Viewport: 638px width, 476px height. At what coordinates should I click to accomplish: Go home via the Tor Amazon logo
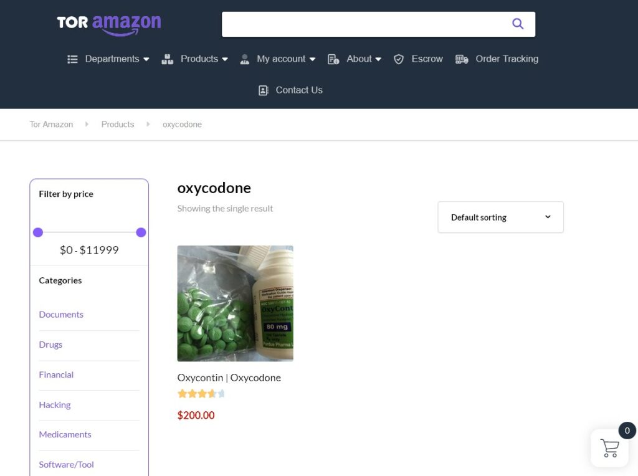pyautogui.click(x=109, y=24)
